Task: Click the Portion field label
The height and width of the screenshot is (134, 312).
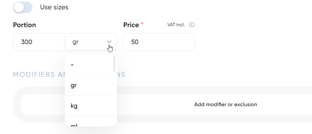Action: click(24, 25)
